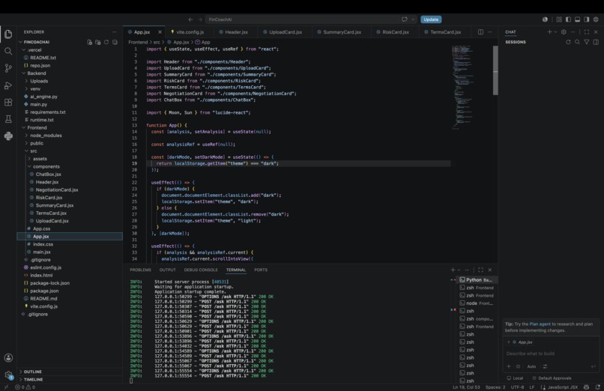Maximize the terminal panel size
The image size is (604, 391).
click(x=481, y=270)
